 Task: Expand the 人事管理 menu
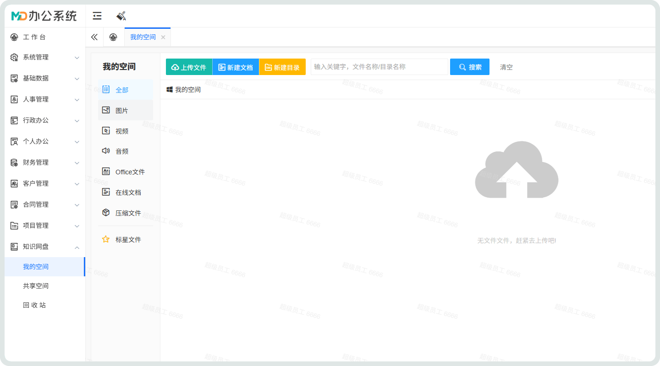45,99
